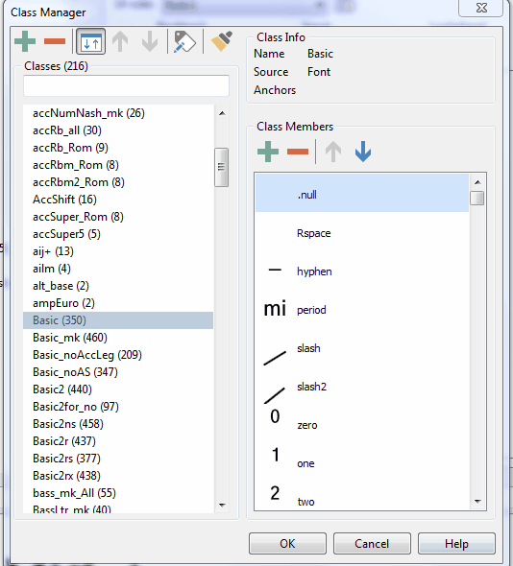This screenshot has width=513, height=566.
Task: Select accRbm2_Rom (8) class
Action: [118, 182]
